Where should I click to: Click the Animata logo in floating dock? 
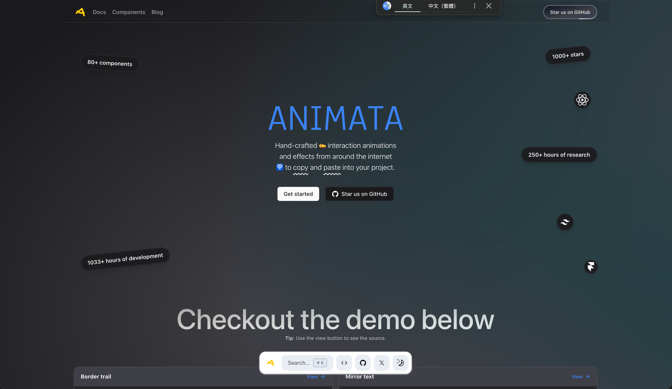point(271,363)
